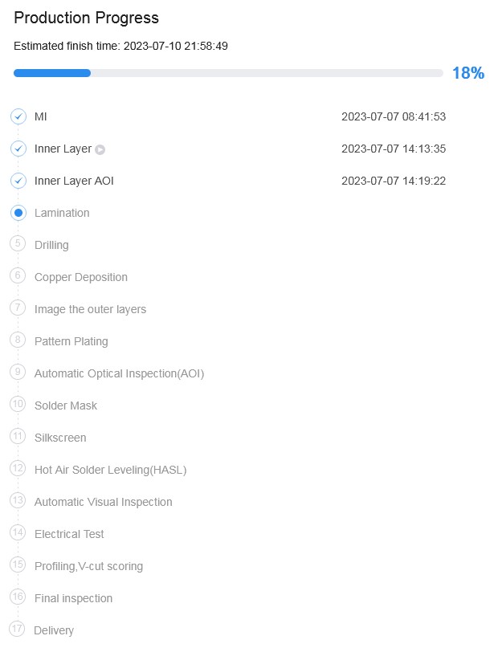498x648 pixels.
Task: Click the MI completed checkmark icon
Action: coord(18,116)
